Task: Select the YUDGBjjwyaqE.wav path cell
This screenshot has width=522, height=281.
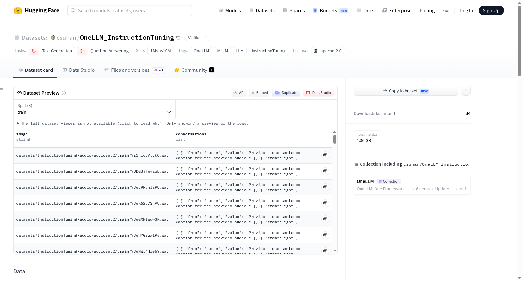Action: pyautogui.click(x=93, y=171)
